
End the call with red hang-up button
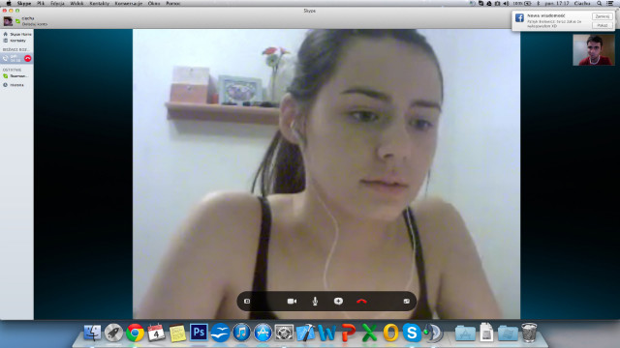click(x=361, y=301)
